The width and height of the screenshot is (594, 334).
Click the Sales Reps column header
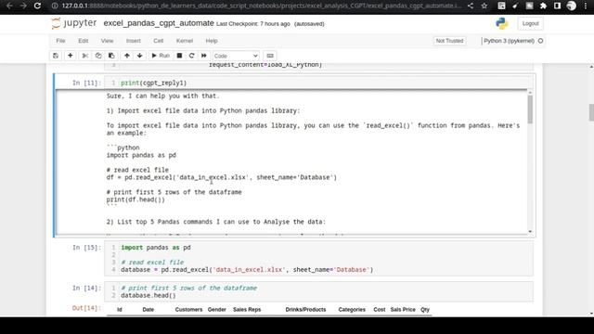pyautogui.click(x=247, y=309)
